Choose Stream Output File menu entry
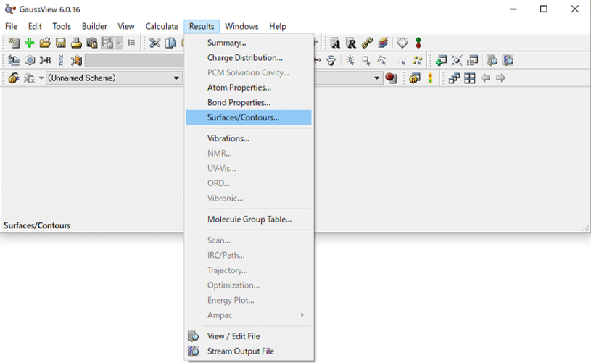This screenshot has width=591, height=363. click(249, 351)
